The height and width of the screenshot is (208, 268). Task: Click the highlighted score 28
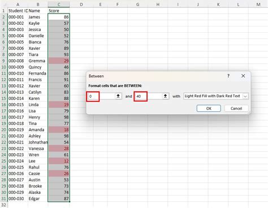pyautogui.click(x=59, y=149)
